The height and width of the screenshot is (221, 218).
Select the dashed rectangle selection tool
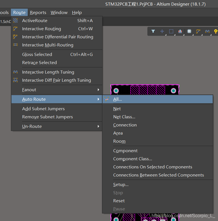click(171, 31)
